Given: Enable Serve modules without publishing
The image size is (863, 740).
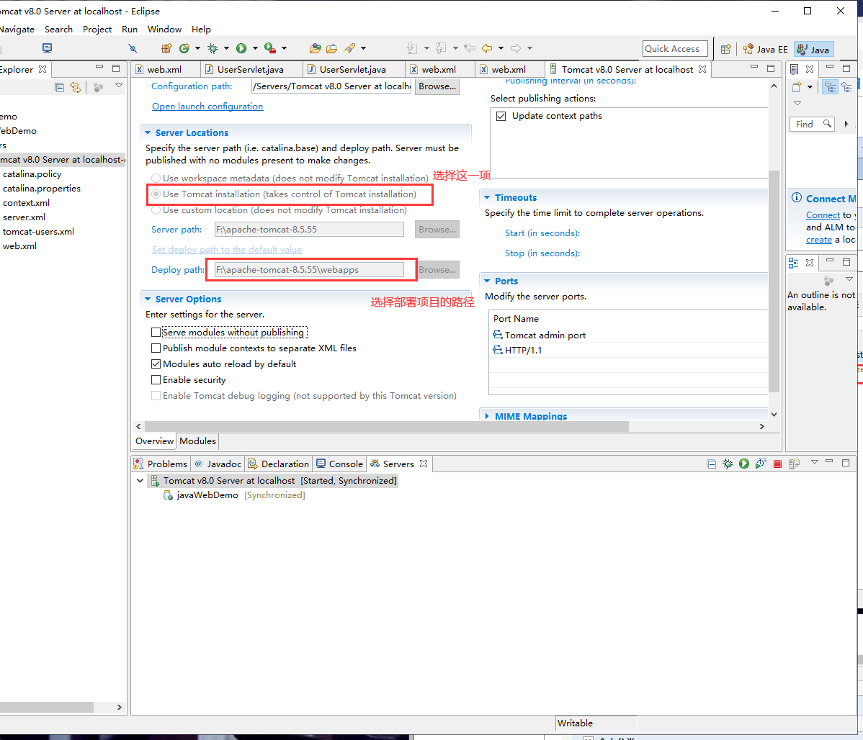Looking at the screenshot, I should click(x=156, y=333).
